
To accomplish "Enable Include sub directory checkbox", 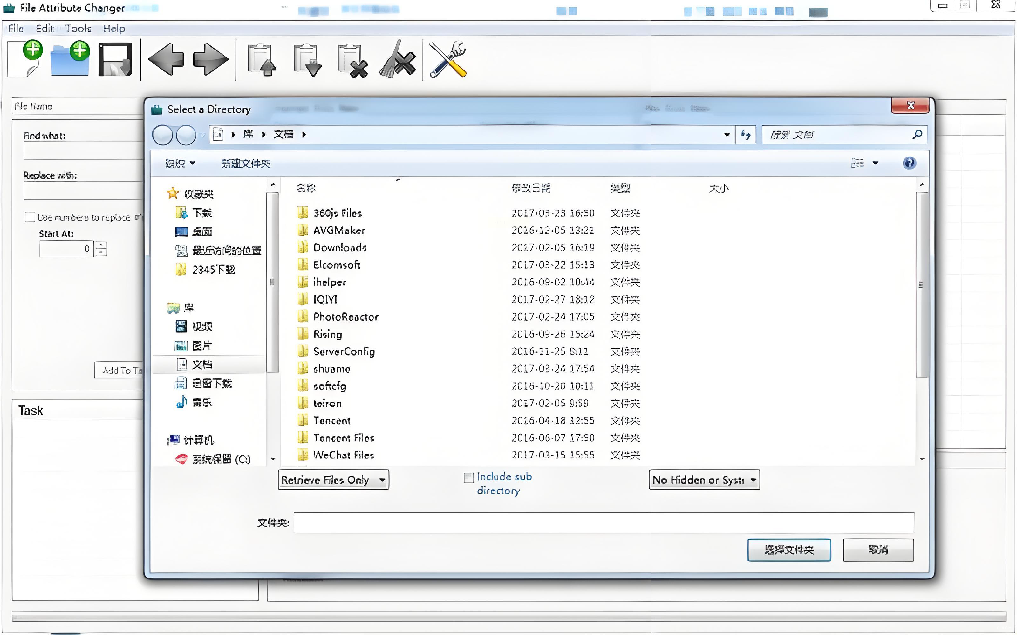I will (468, 478).
